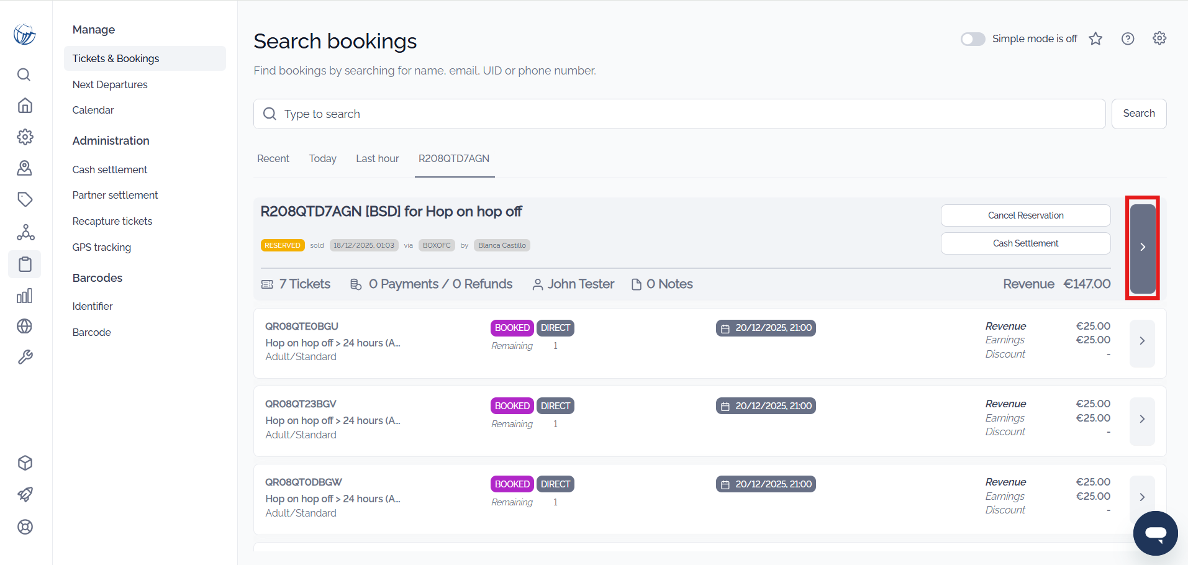Expand ticket QR08QTODBGW chevron
This screenshot has height=565, width=1188.
(x=1142, y=497)
